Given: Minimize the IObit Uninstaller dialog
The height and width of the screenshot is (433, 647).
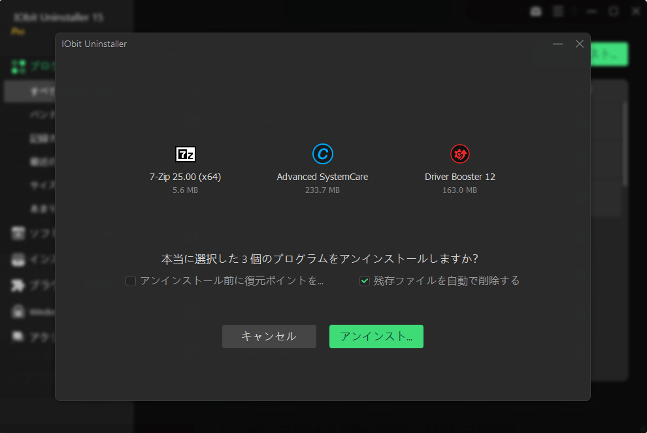Looking at the screenshot, I should (x=557, y=44).
